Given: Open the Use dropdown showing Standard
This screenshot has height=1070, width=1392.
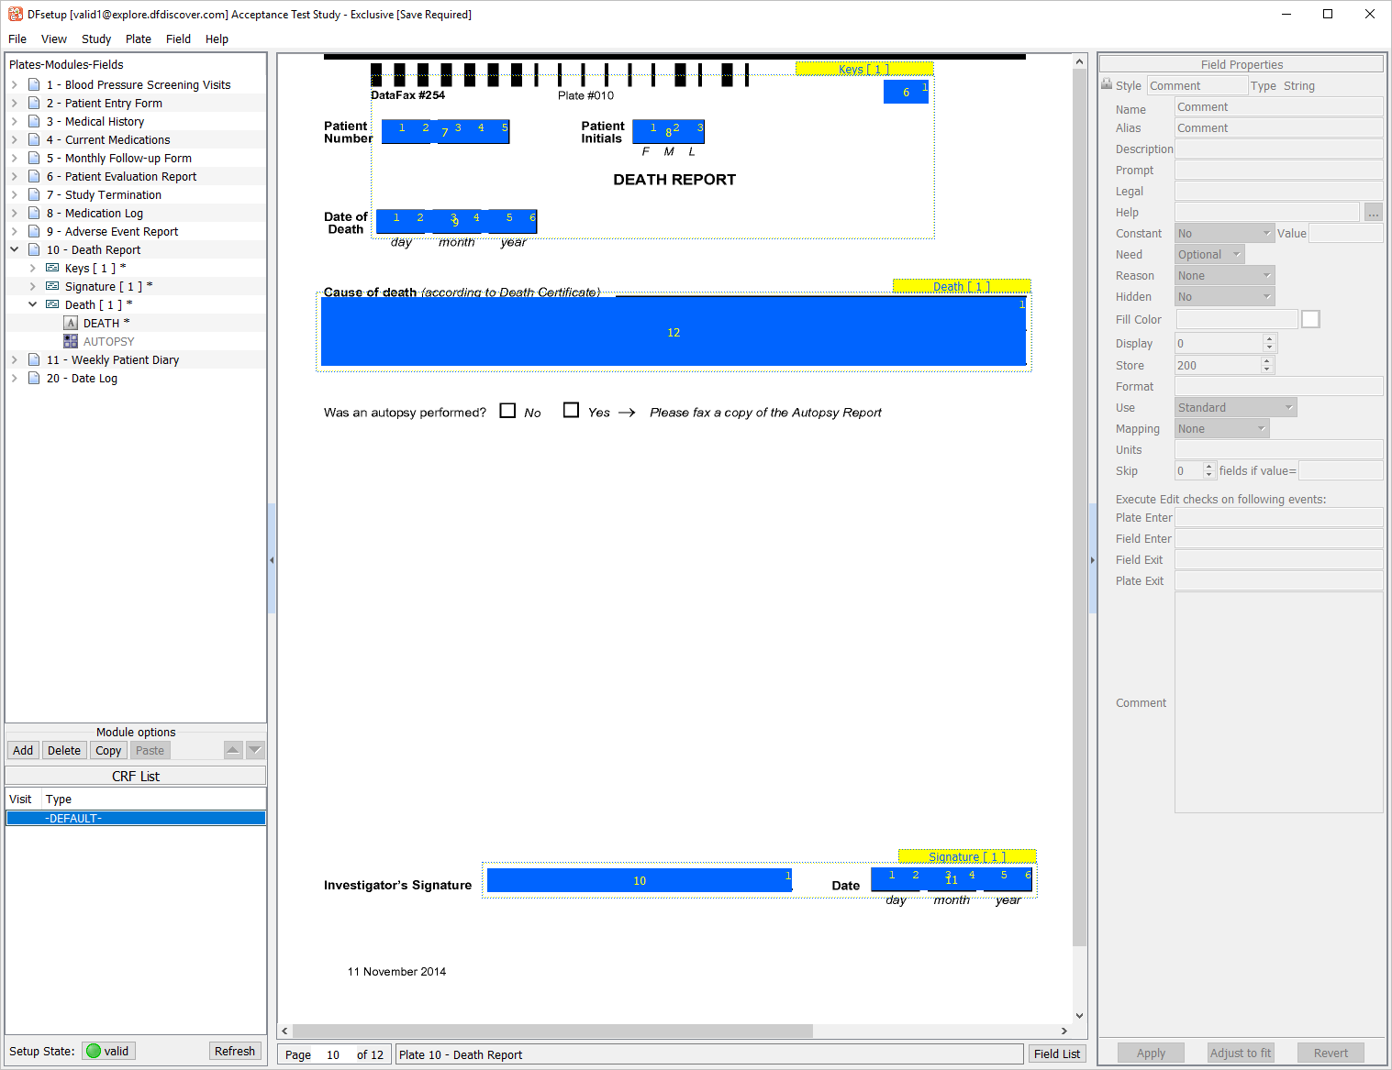Looking at the screenshot, I should click(1235, 408).
